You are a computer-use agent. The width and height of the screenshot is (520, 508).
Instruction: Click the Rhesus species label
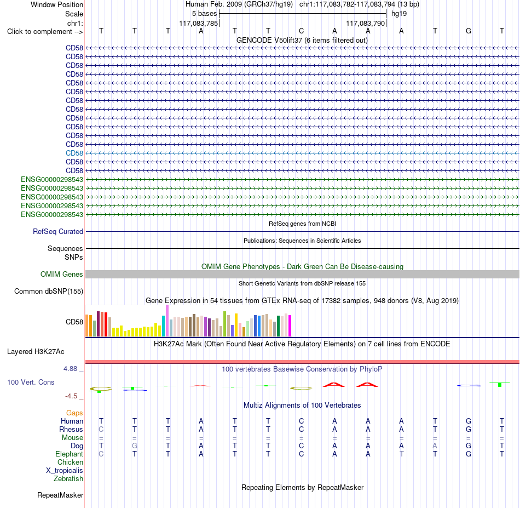coord(71,429)
